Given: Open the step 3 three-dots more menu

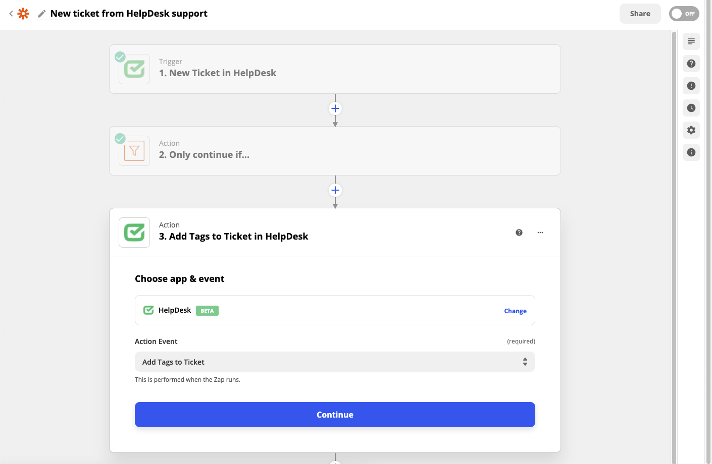Looking at the screenshot, I should (x=540, y=233).
